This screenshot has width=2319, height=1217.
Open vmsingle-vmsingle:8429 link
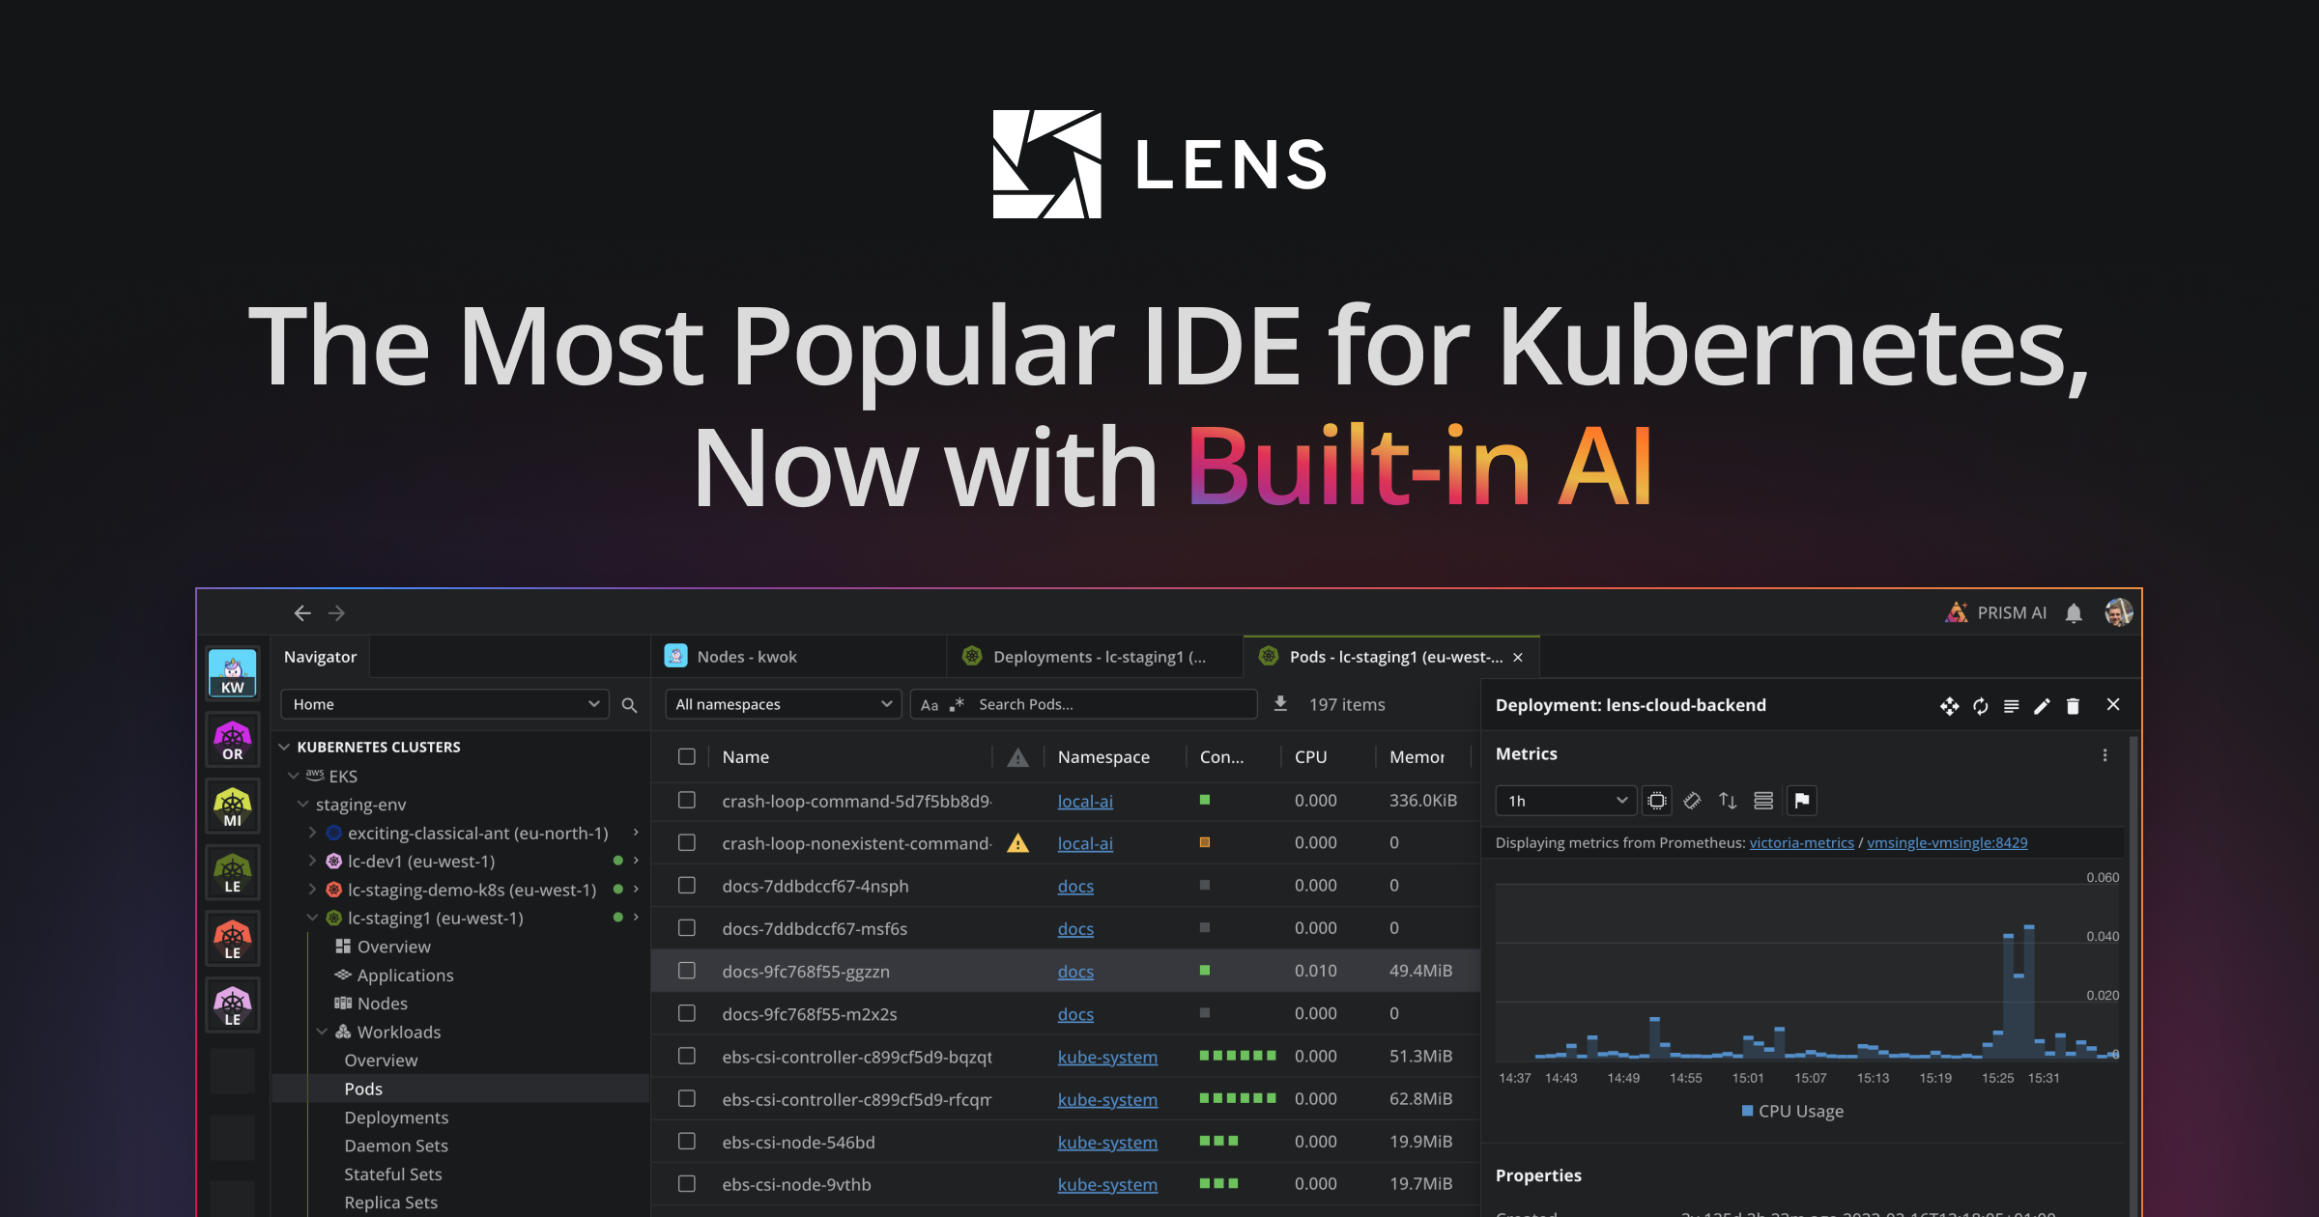click(x=1947, y=842)
